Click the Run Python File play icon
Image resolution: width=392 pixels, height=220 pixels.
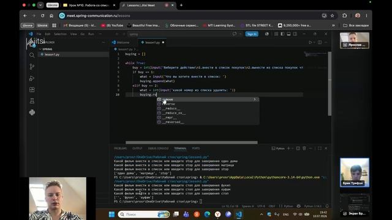pos(311,42)
